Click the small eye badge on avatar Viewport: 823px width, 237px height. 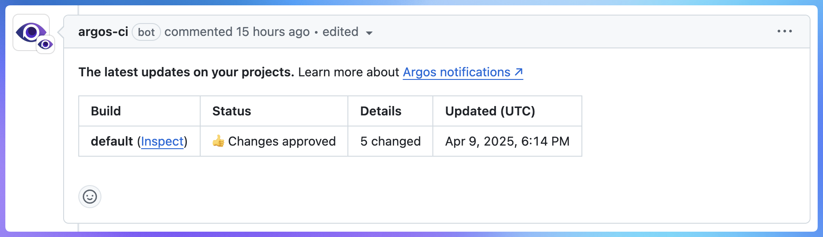pyautogui.click(x=45, y=44)
